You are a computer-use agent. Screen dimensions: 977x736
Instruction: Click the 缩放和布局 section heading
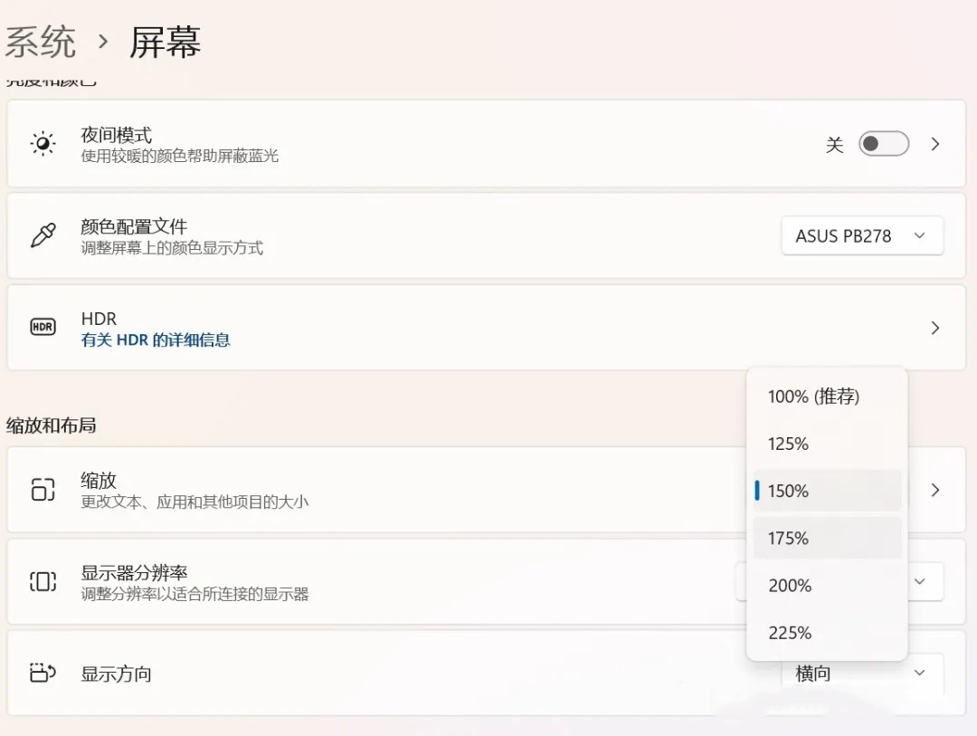click(51, 425)
